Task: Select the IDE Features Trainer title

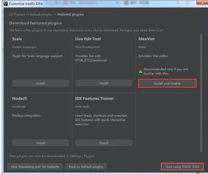Action: [x=95, y=98]
